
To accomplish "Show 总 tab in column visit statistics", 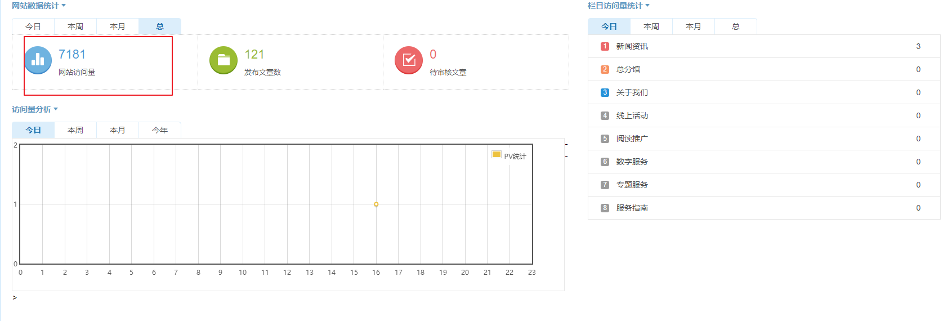I will pos(736,26).
